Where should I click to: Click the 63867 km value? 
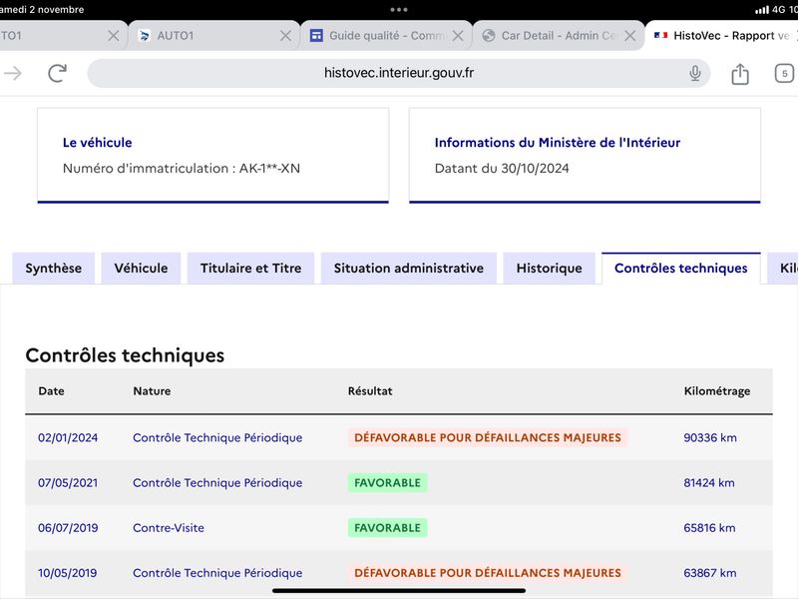pyautogui.click(x=710, y=573)
